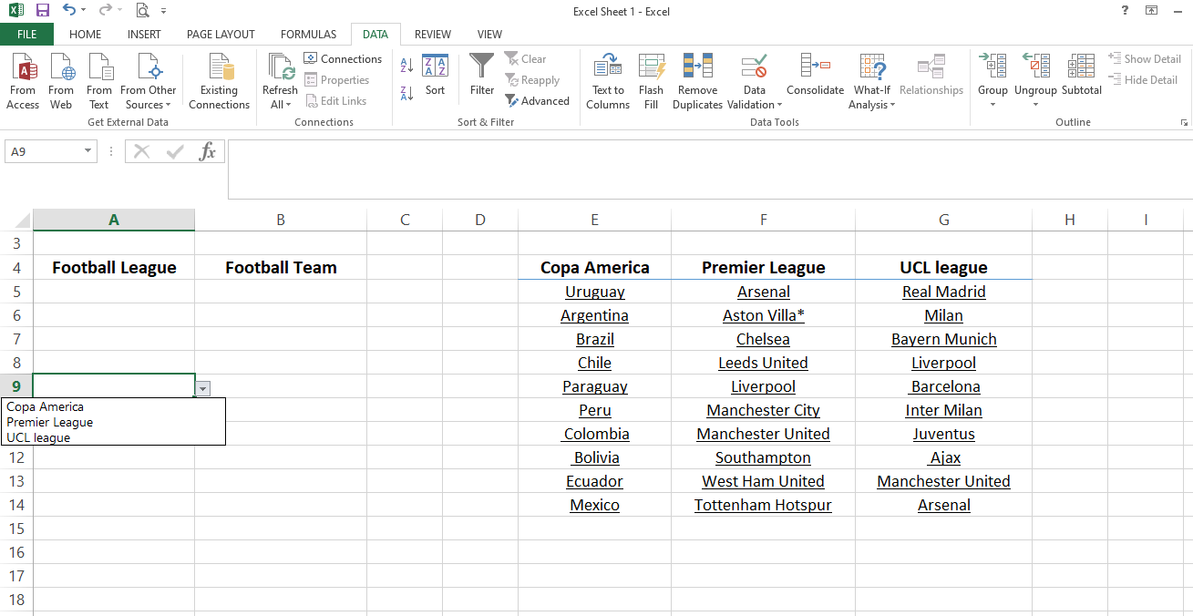The width and height of the screenshot is (1193, 616).
Task: Open the FILE menu tab
Action: [26, 35]
